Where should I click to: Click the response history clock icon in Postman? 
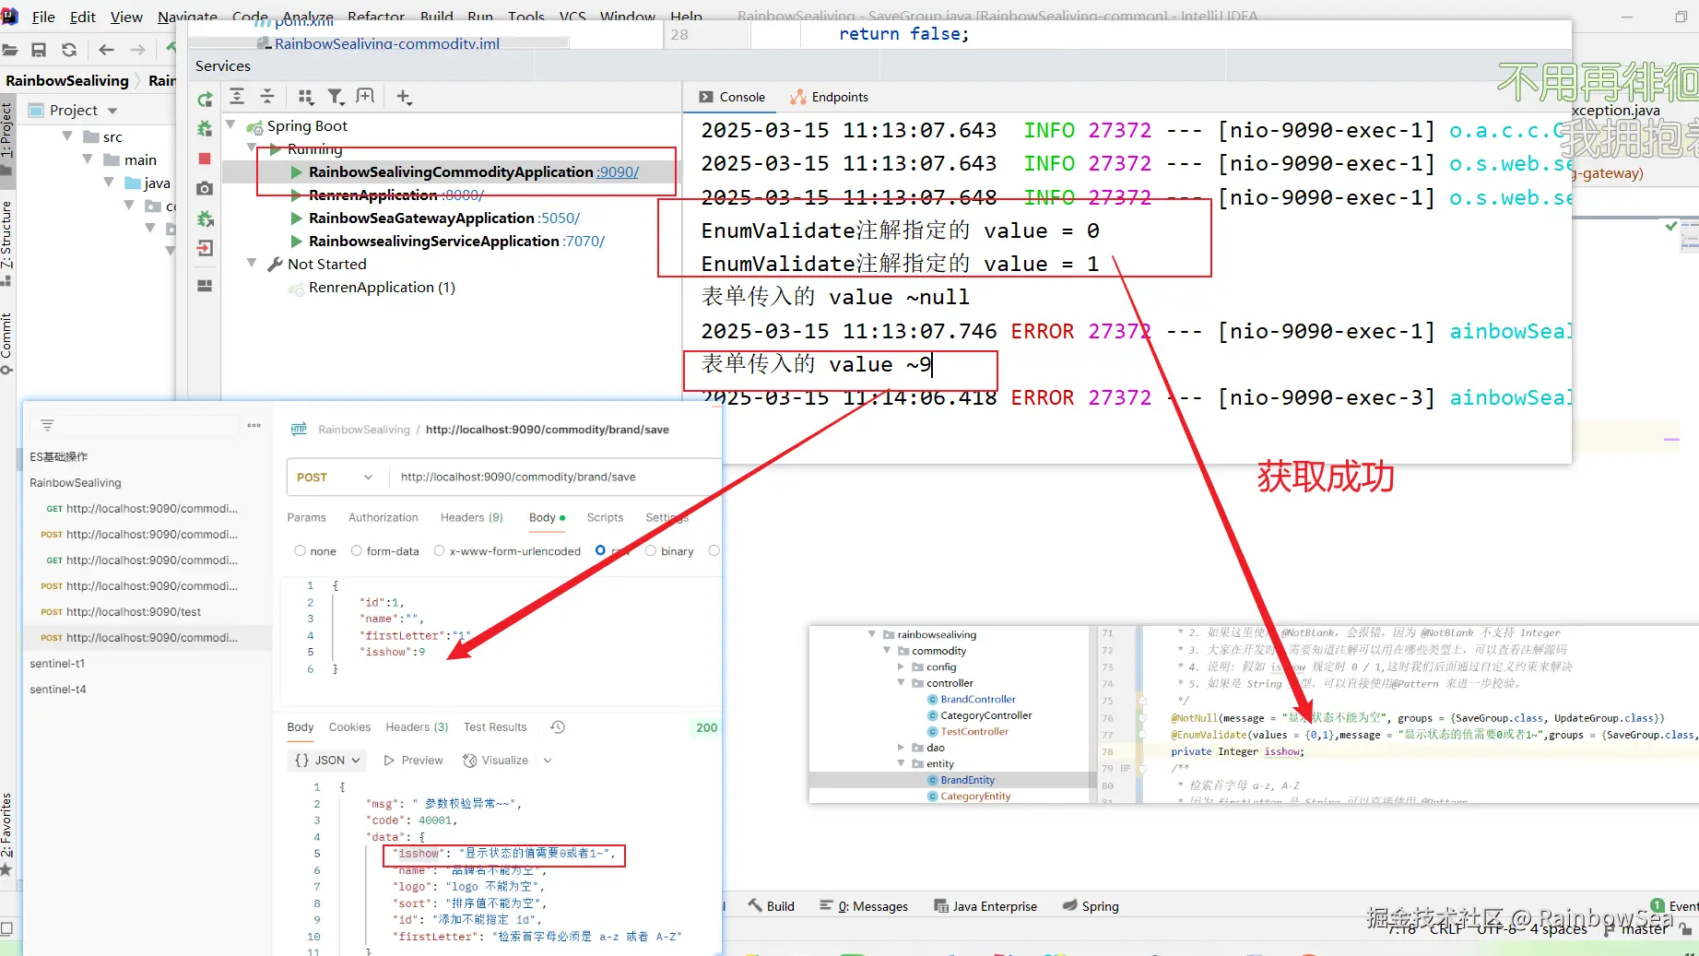point(558,727)
